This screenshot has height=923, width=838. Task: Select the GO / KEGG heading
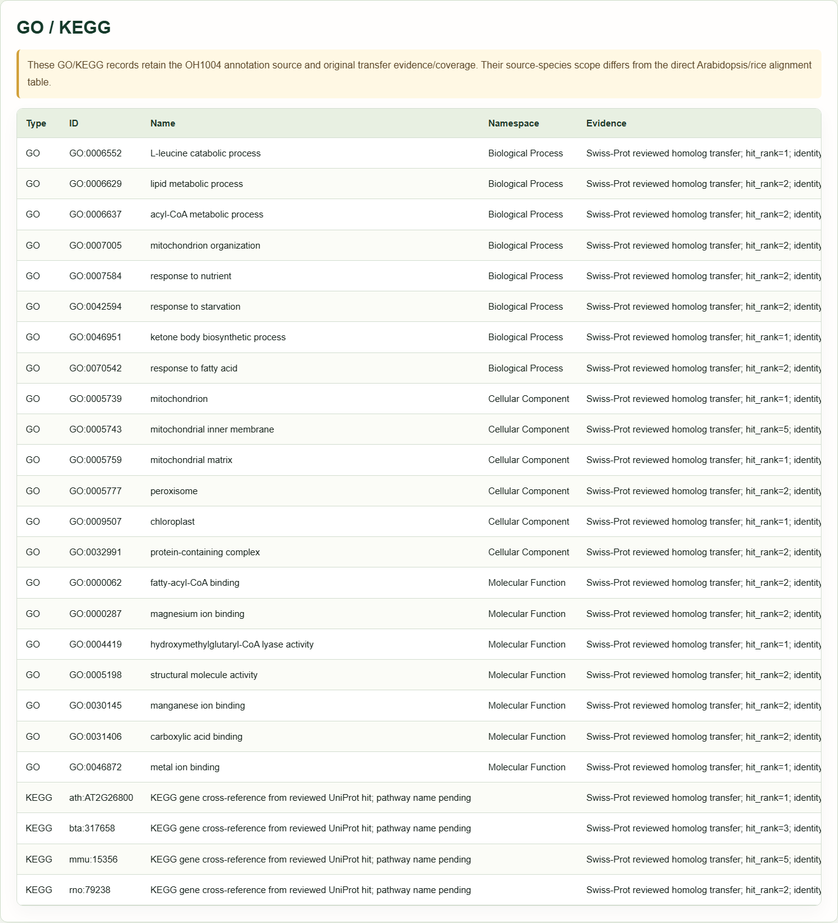click(x=64, y=27)
